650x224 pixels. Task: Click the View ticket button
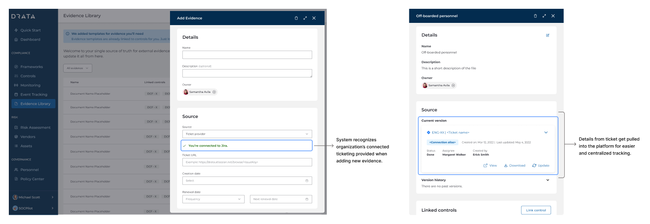tap(490, 165)
